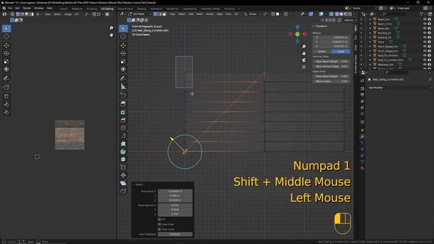
Task: Select Porch_Sloped_4m's first entry in outliner
Action: click(387, 47)
